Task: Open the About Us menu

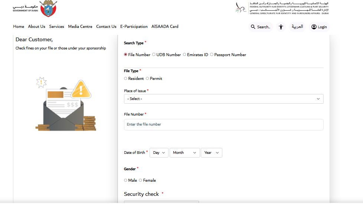Action: coord(37,26)
